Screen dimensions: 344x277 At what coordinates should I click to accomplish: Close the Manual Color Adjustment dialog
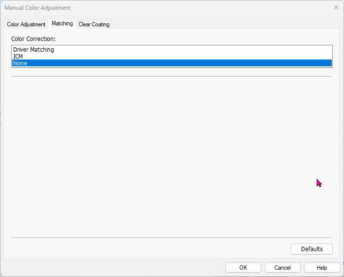[336, 8]
